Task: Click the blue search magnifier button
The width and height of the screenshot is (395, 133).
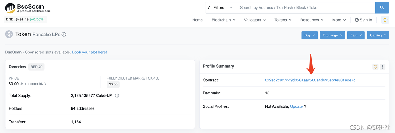Action: [382, 8]
